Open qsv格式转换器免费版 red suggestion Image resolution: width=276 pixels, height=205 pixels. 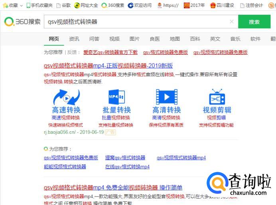tap(166, 52)
